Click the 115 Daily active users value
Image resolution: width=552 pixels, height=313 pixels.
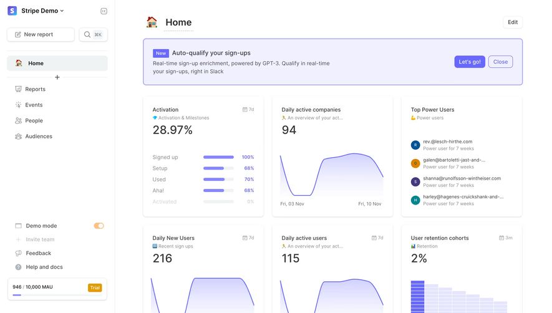291,258
